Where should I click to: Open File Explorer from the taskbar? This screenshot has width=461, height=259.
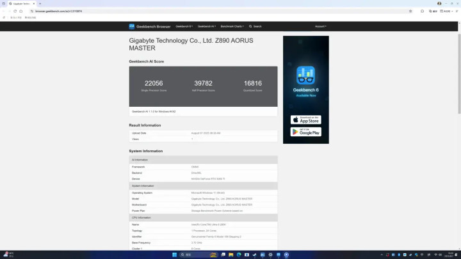pyautogui.click(x=230, y=255)
